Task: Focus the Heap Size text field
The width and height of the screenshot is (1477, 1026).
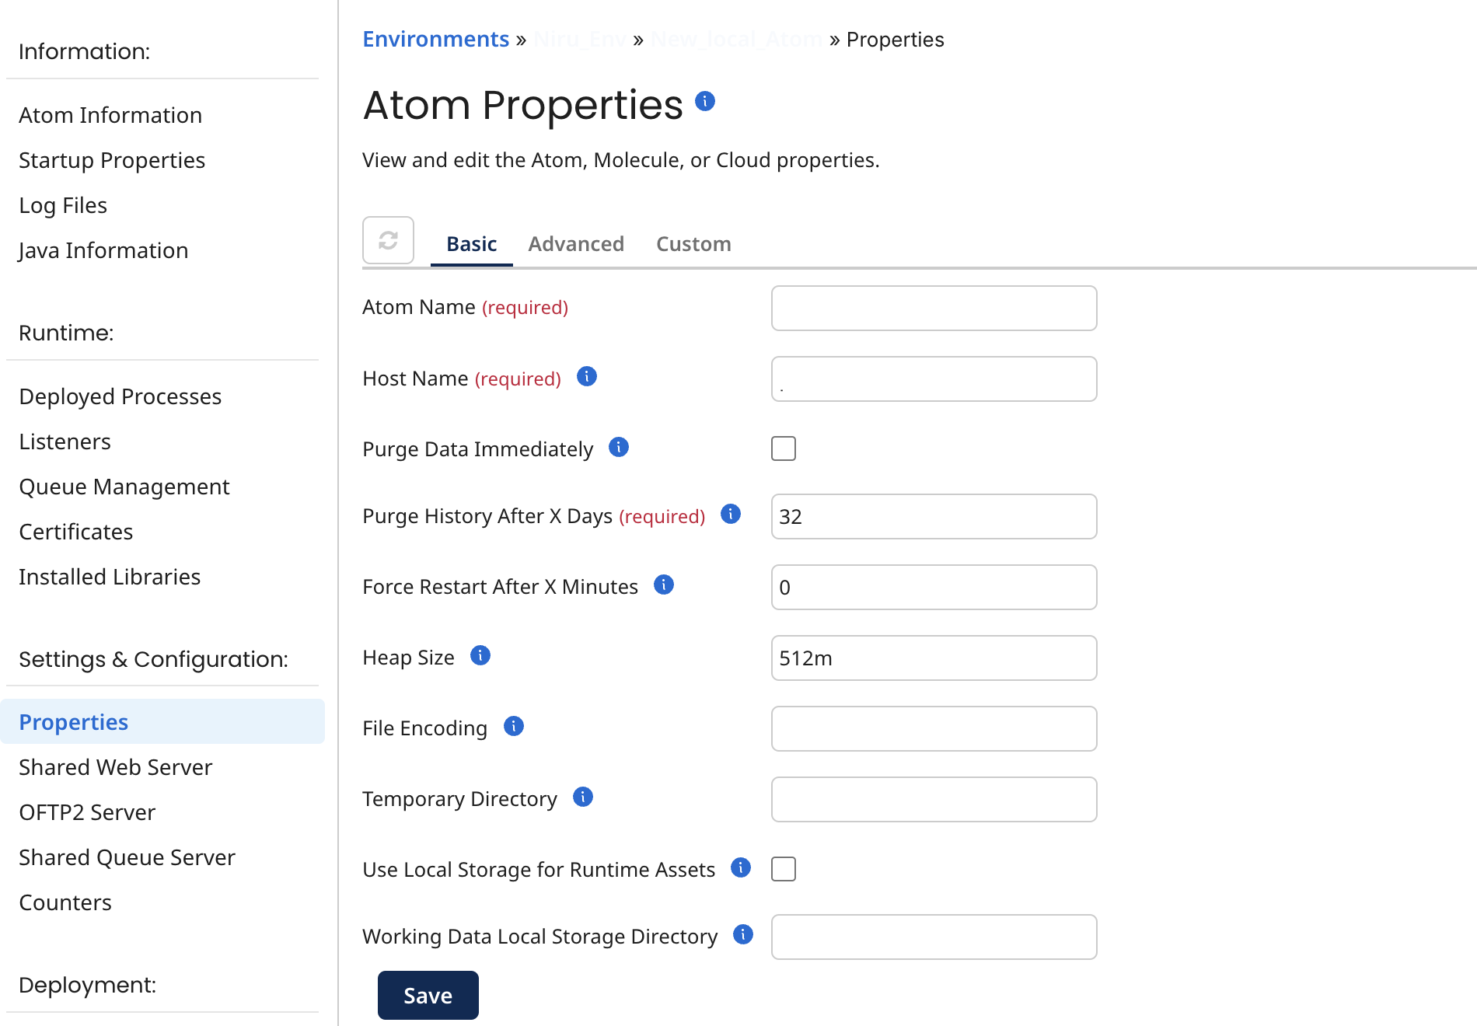Action: (934, 658)
